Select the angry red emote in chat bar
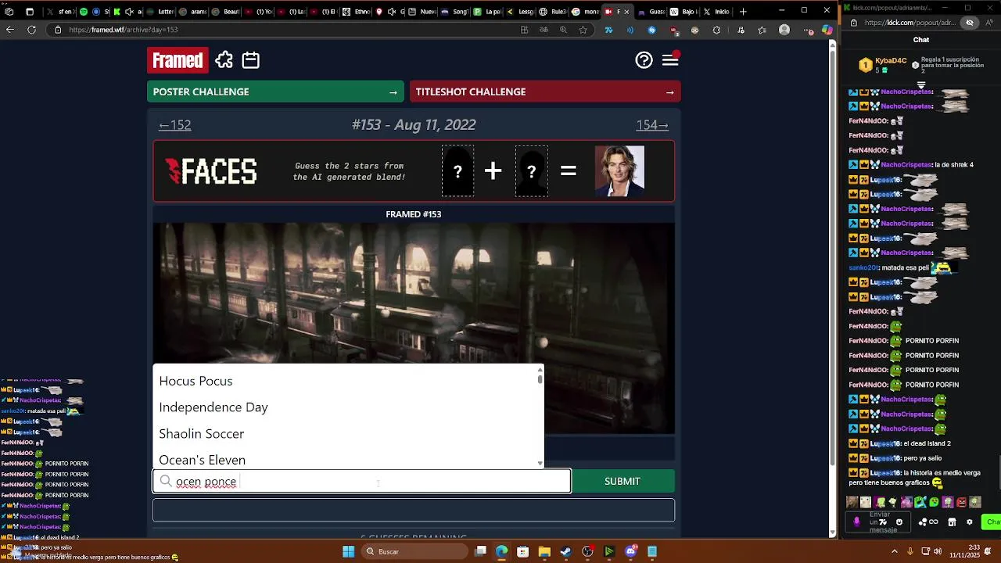The width and height of the screenshot is (1001, 563). pyautogui.click(x=962, y=502)
